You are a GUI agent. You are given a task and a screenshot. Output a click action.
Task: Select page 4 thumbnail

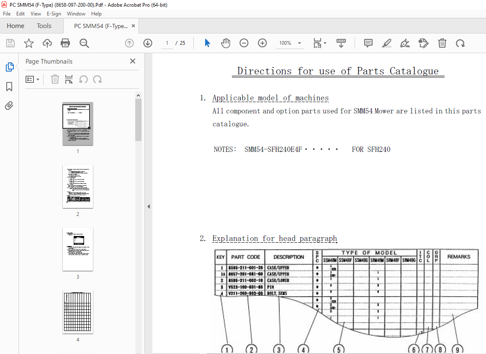pyautogui.click(x=78, y=312)
